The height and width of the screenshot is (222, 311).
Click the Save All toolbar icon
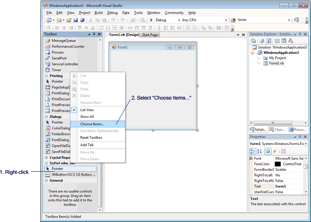click(82, 20)
